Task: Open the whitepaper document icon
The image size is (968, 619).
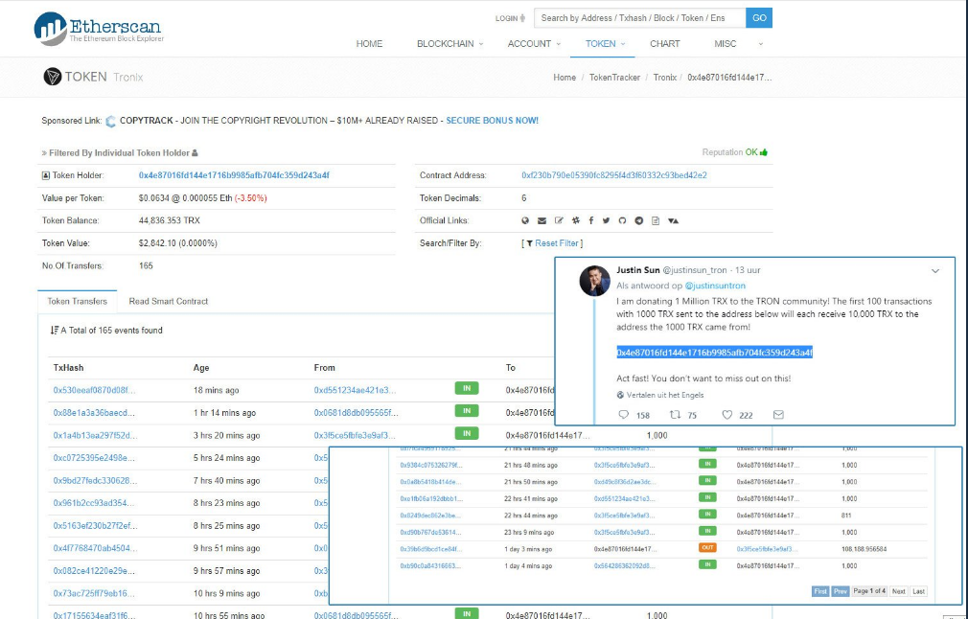Action: tap(656, 220)
